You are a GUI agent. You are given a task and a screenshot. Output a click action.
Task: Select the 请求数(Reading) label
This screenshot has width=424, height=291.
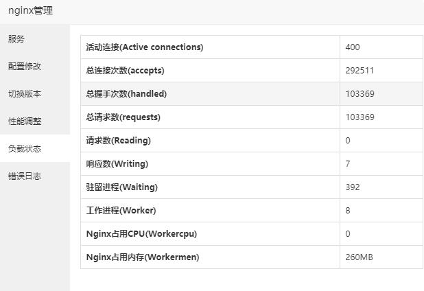119,141
